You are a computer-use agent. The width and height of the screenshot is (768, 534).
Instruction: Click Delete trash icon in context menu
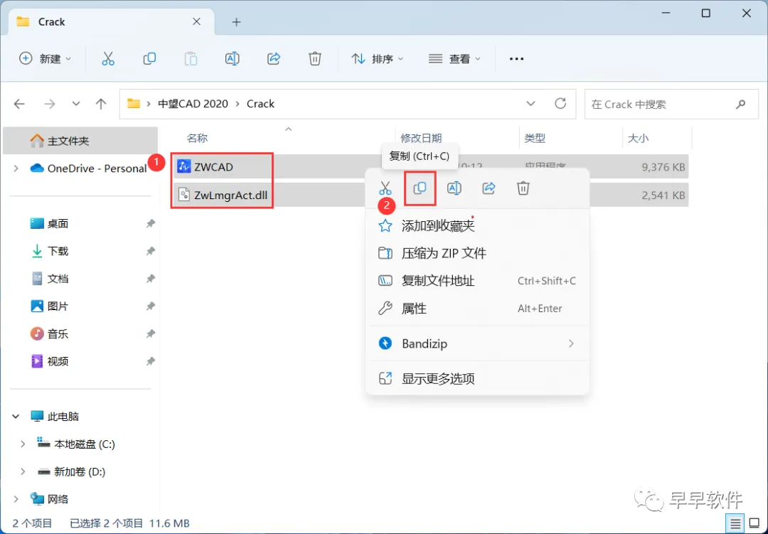coord(523,188)
